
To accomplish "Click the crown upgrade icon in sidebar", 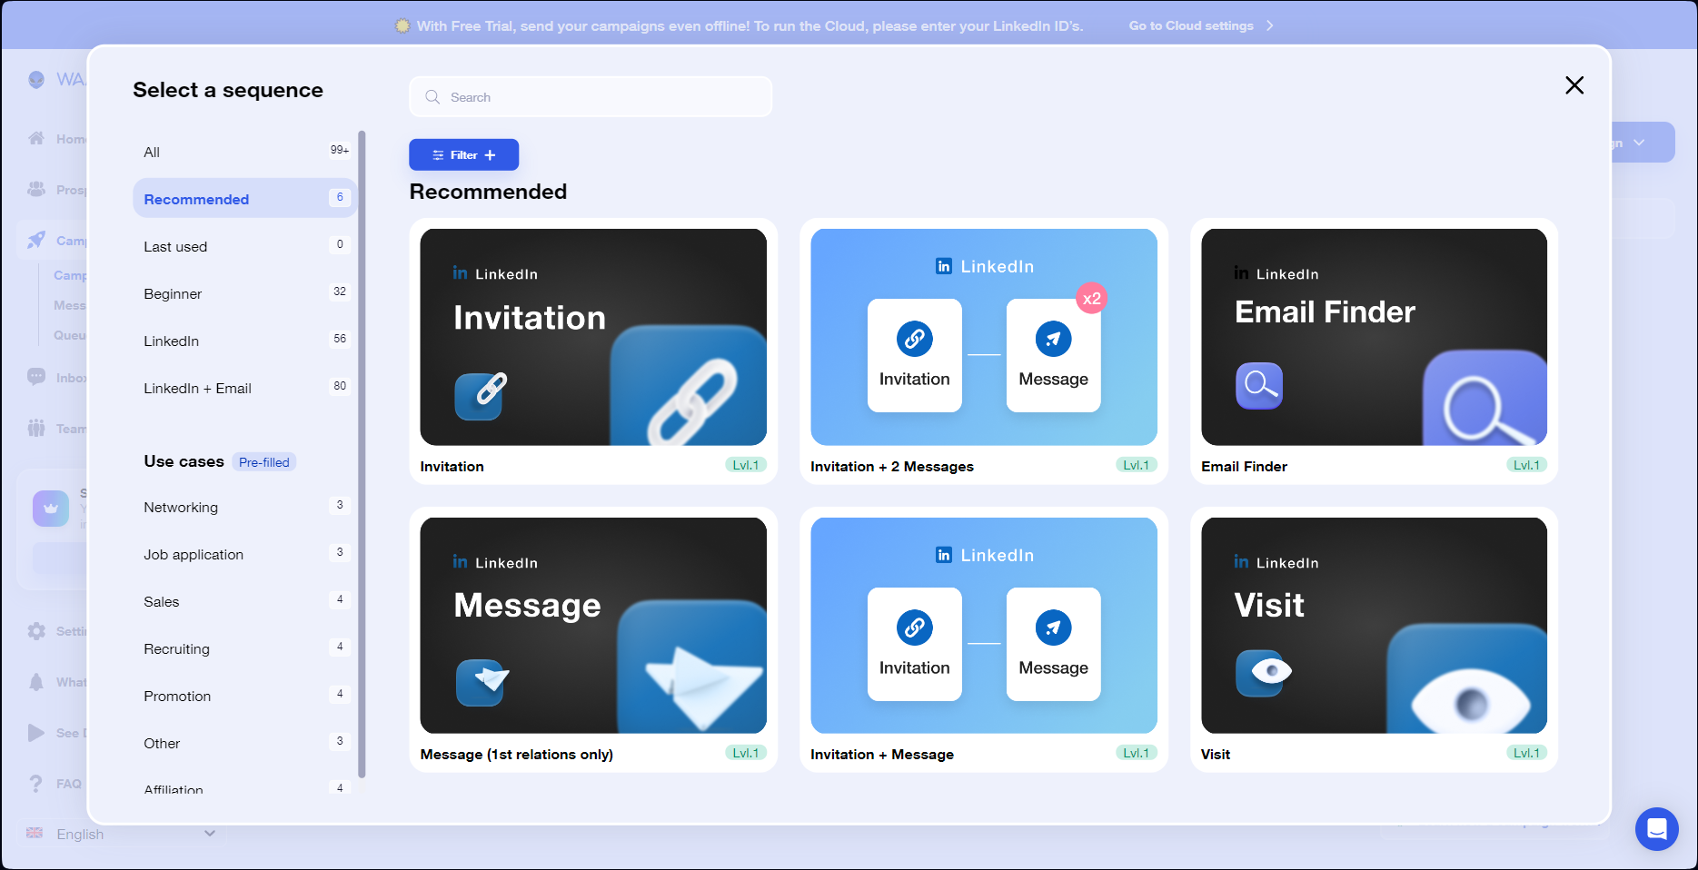I will [51, 509].
